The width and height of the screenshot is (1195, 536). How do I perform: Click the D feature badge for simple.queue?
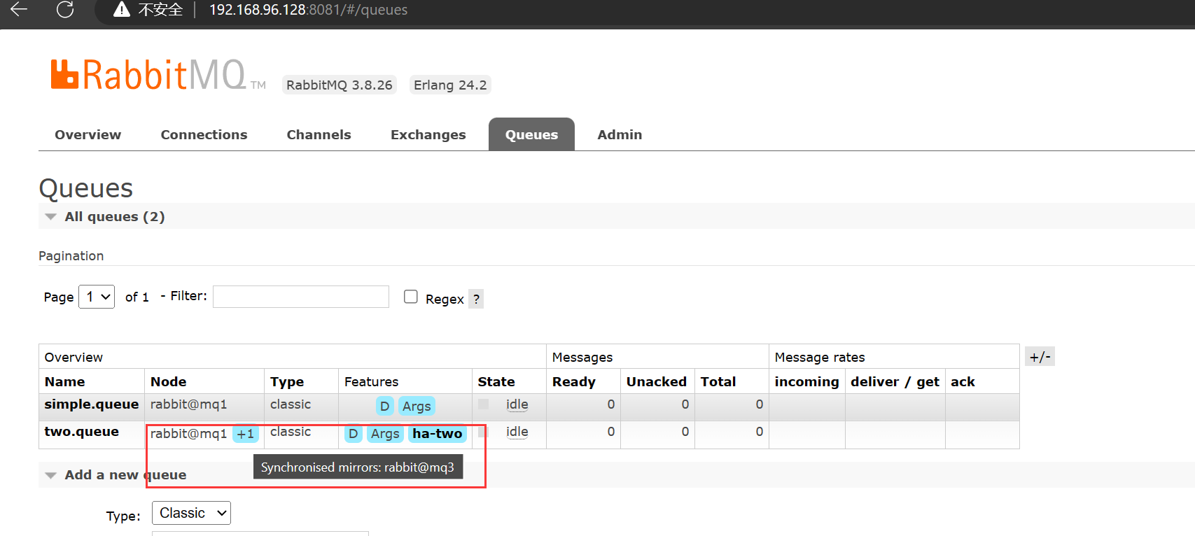(384, 406)
